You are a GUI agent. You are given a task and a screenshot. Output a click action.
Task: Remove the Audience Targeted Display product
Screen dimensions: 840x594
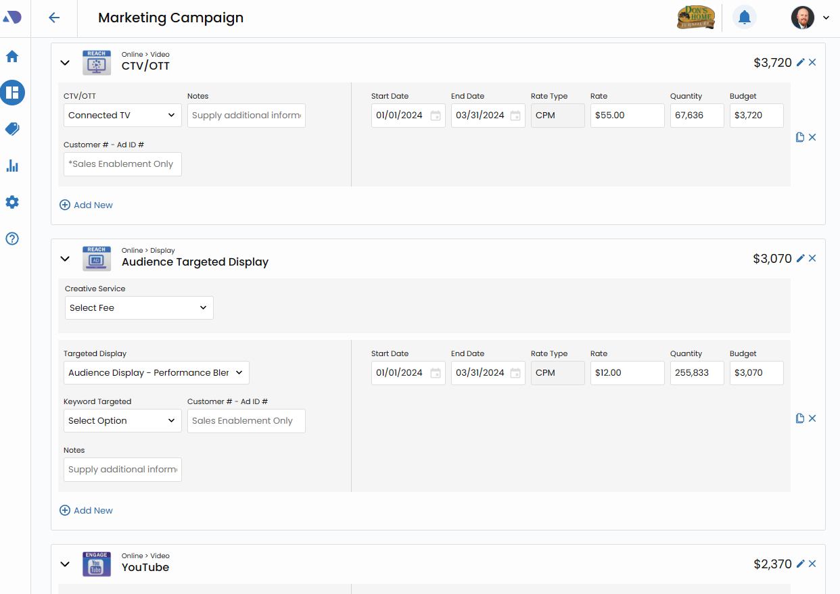[x=812, y=258]
